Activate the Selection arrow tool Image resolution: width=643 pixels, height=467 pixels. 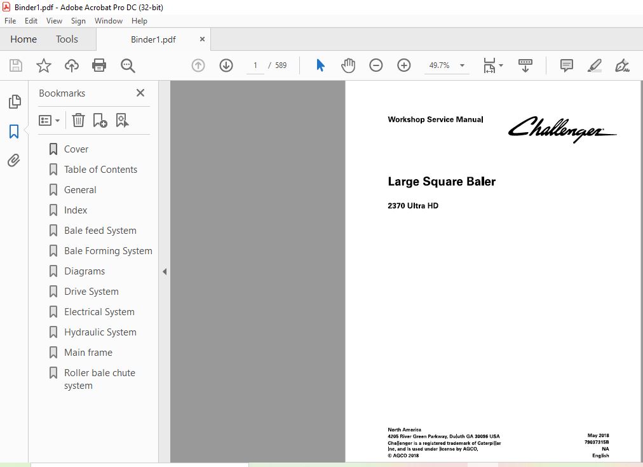click(x=320, y=65)
